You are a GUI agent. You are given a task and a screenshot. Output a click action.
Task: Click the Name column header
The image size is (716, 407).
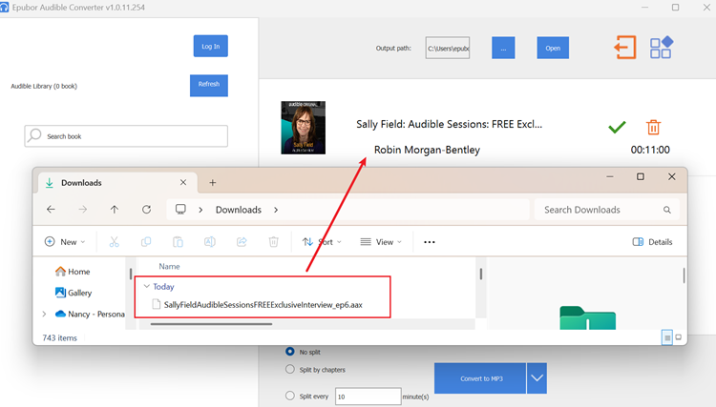(x=169, y=266)
